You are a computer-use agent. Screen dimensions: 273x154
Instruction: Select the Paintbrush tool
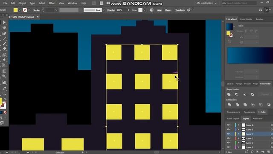click(4, 44)
